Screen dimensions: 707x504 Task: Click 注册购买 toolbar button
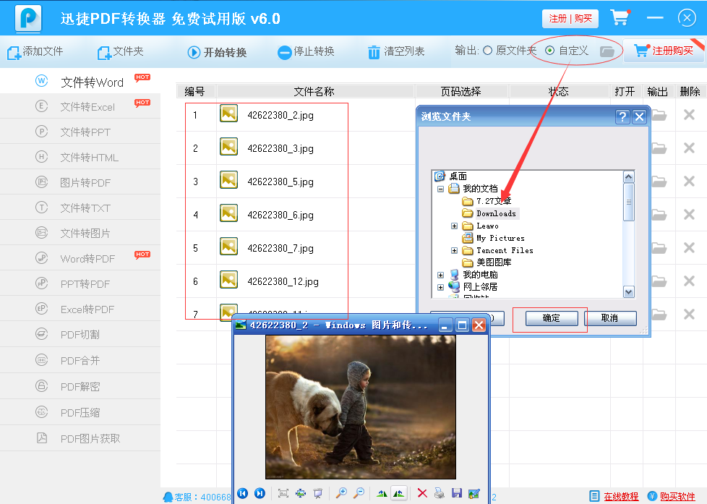[663, 51]
